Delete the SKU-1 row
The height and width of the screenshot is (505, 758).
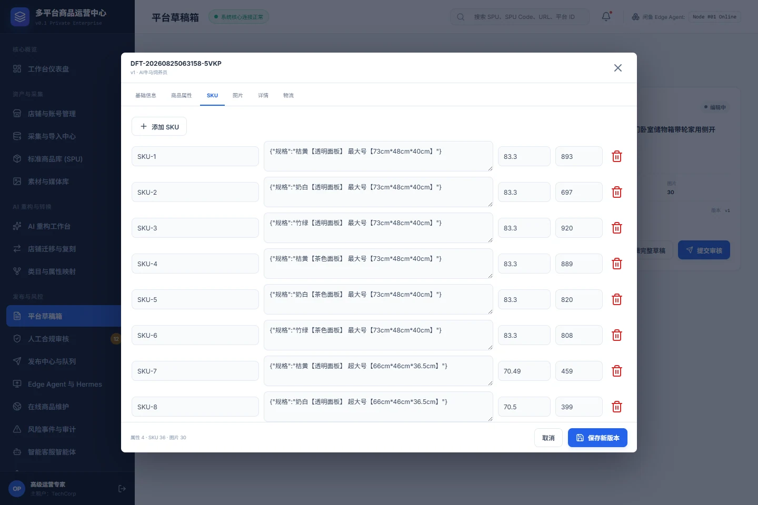pos(617,156)
